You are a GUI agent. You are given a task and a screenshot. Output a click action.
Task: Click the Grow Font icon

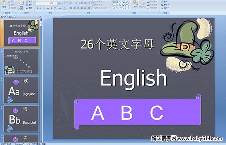(x=59, y=3)
